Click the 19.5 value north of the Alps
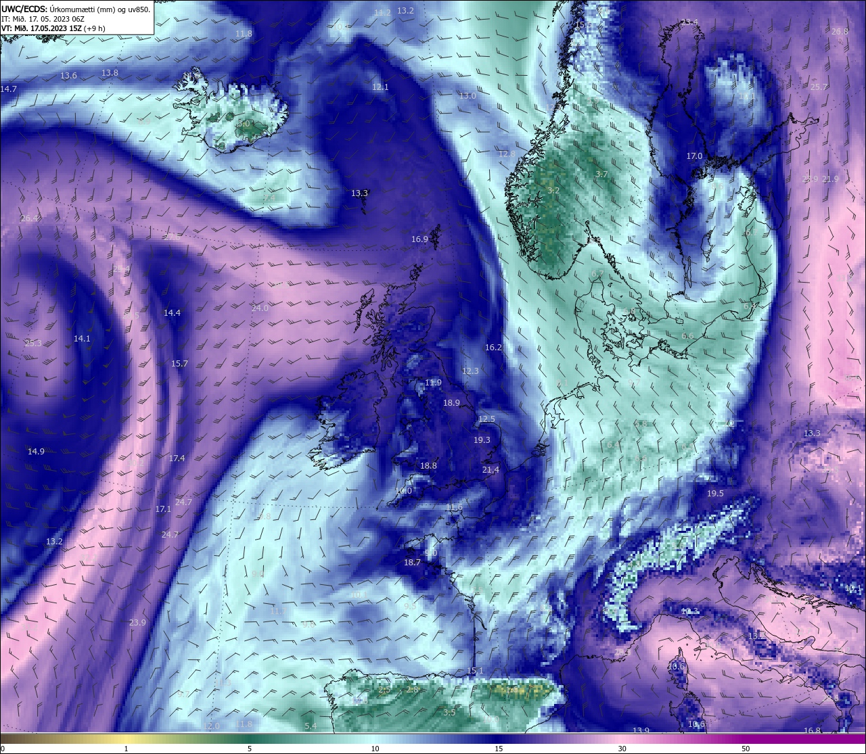 point(715,494)
